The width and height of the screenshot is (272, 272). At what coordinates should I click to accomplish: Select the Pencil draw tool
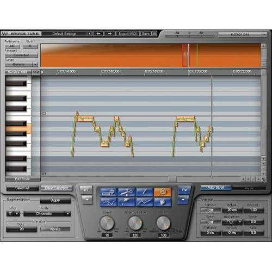pyautogui.click(x=145, y=193)
